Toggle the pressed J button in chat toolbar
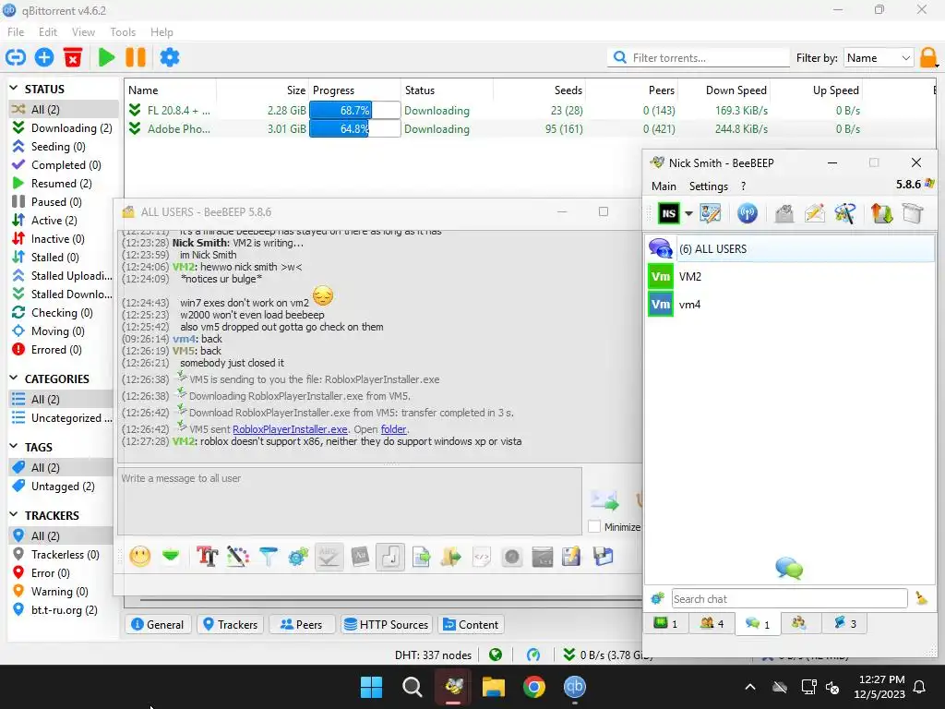Image resolution: width=945 pixels, height=709 pixels. point(390,556)
